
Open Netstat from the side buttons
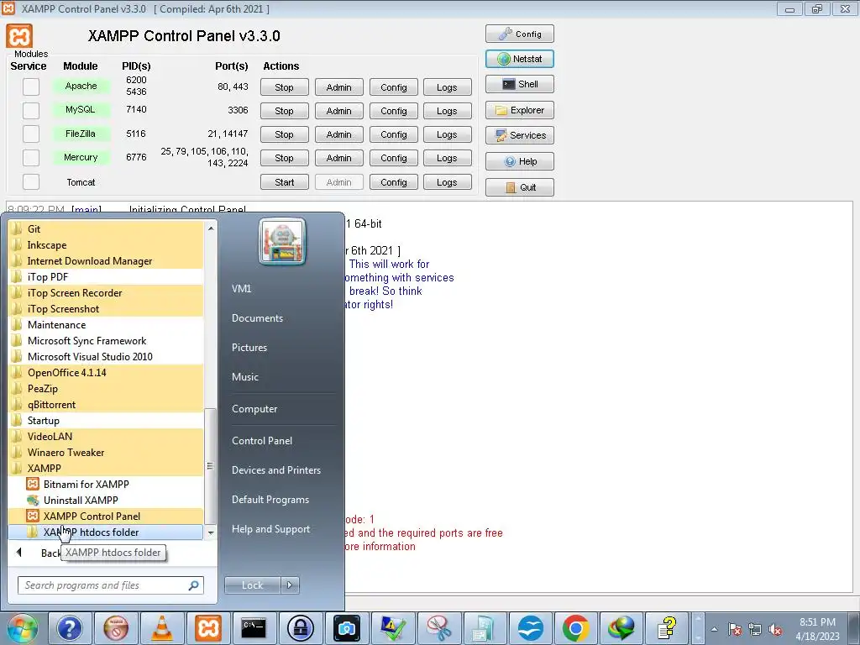(519, 59)
